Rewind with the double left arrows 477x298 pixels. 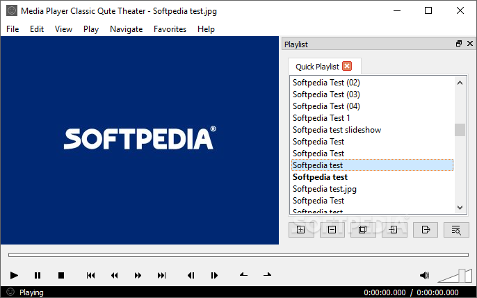point(114,276)
